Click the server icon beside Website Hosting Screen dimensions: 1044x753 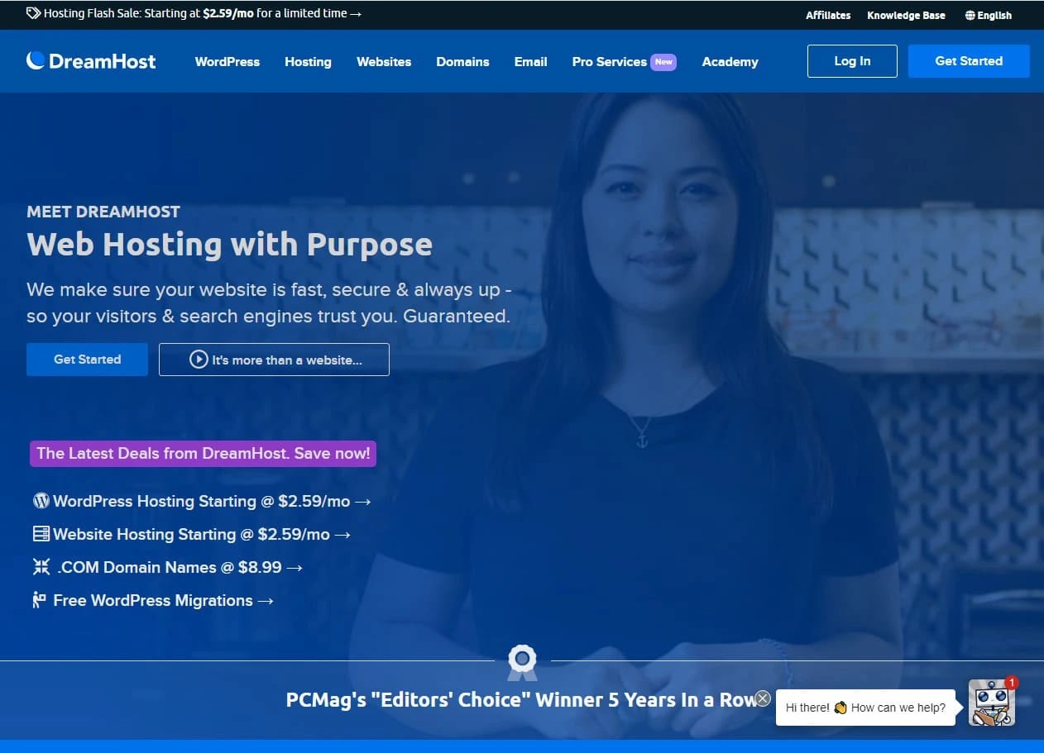[x=41, y=534]
